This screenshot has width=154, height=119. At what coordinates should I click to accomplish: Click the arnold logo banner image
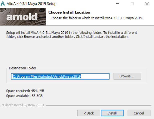tap(22, 17)
